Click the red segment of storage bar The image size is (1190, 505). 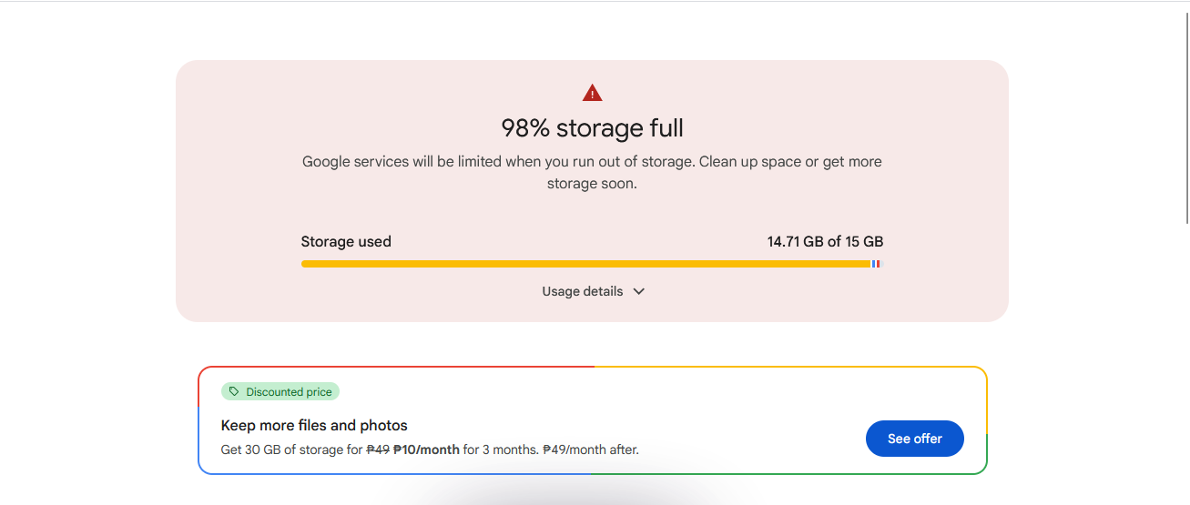[878, 264]
